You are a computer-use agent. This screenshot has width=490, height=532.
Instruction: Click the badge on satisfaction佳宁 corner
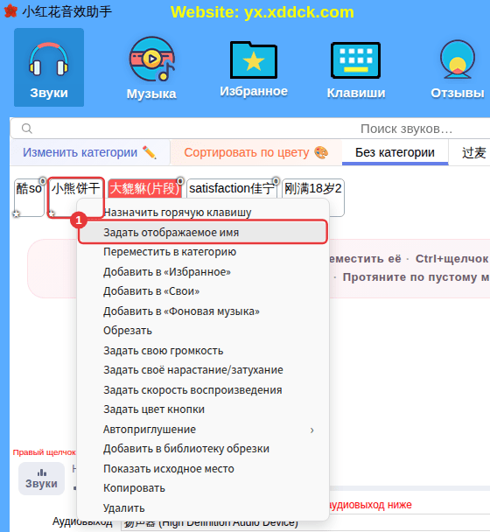point(276,180)
